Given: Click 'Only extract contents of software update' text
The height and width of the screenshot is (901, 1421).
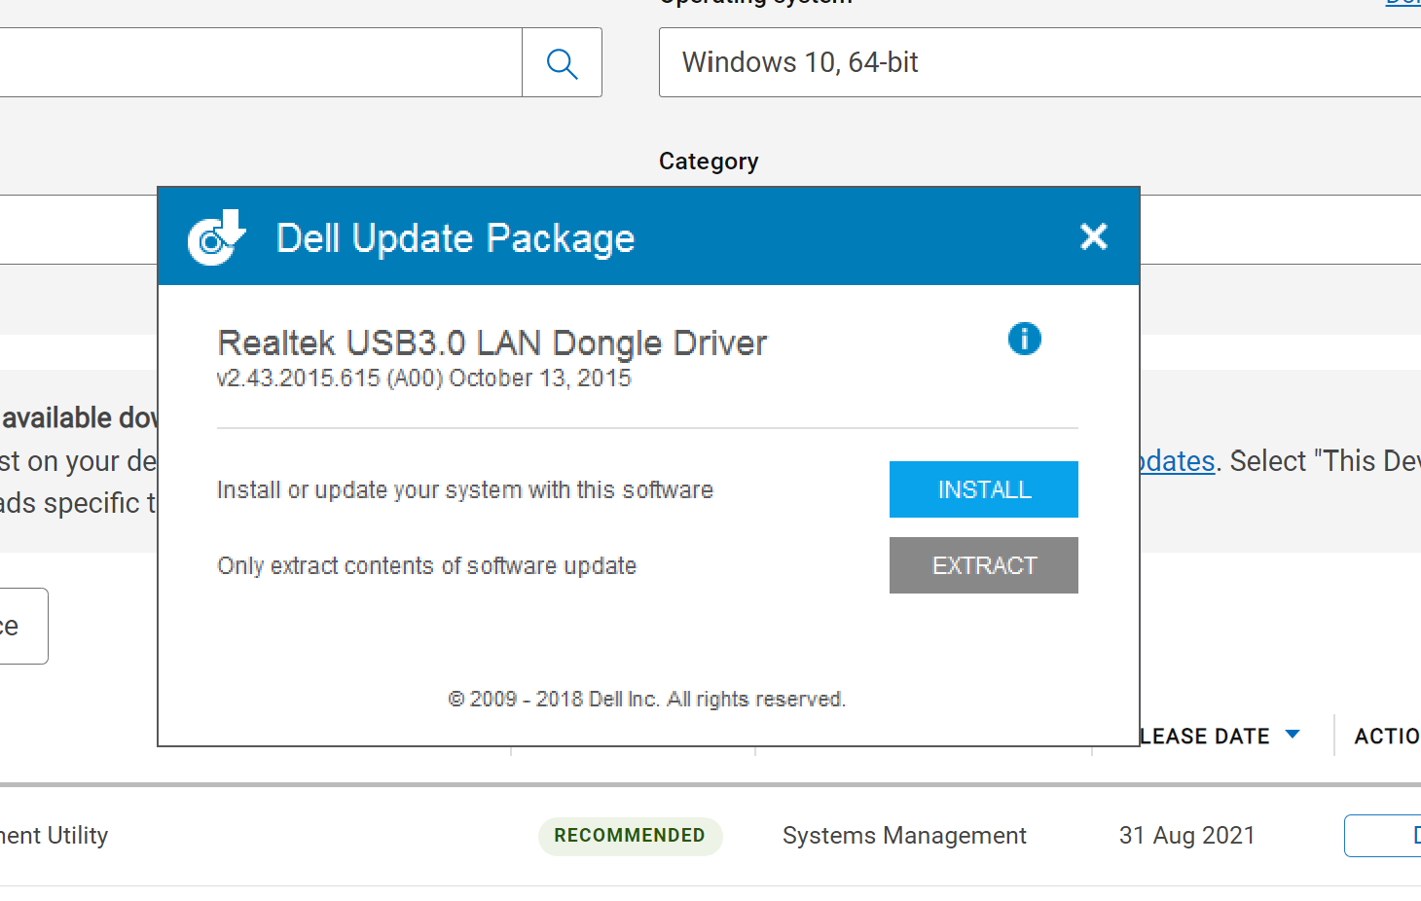Looking at the screenshot, I should [x=427, y=565].
